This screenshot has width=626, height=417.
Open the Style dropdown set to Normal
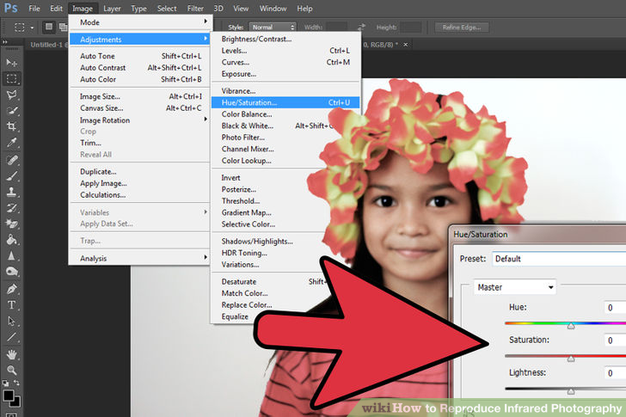(273, 28)
